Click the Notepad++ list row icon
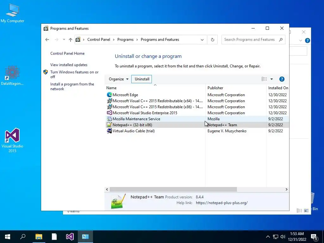Image resolution: width=324 pixels, height=243 pixels. pos(109,125)
